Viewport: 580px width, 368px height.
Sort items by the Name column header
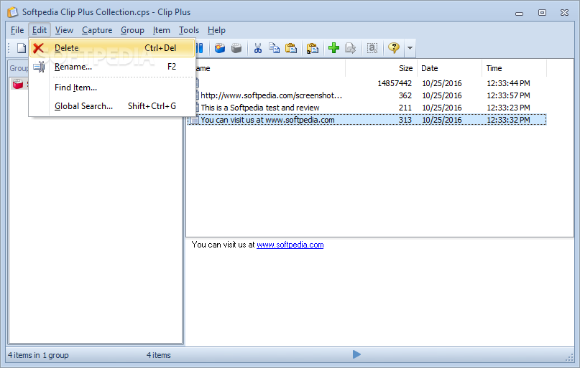(x=270, y=68)
